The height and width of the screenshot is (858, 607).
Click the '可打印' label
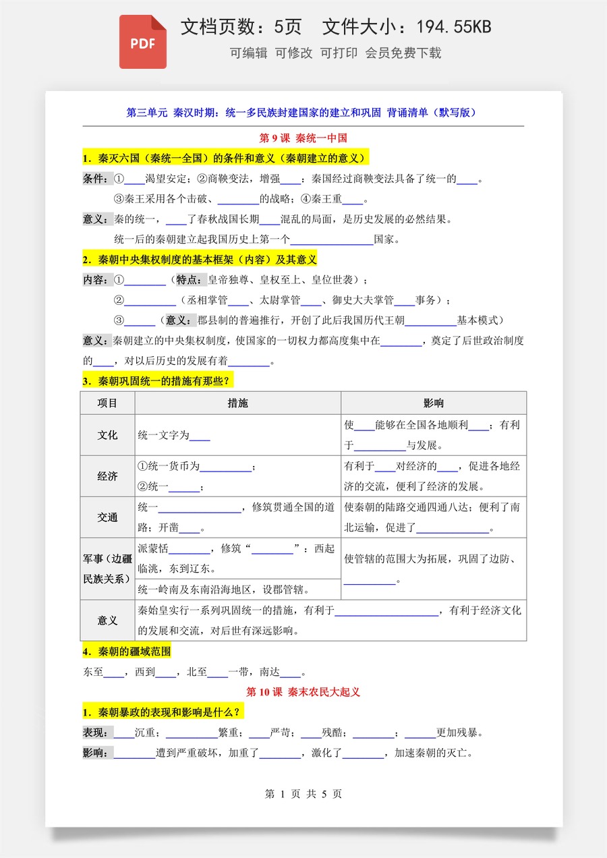click(339, 53)
